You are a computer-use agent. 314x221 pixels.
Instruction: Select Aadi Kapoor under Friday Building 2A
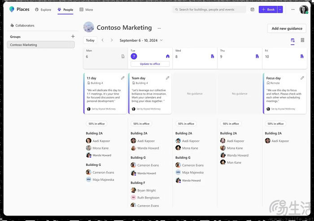(277, 141)
